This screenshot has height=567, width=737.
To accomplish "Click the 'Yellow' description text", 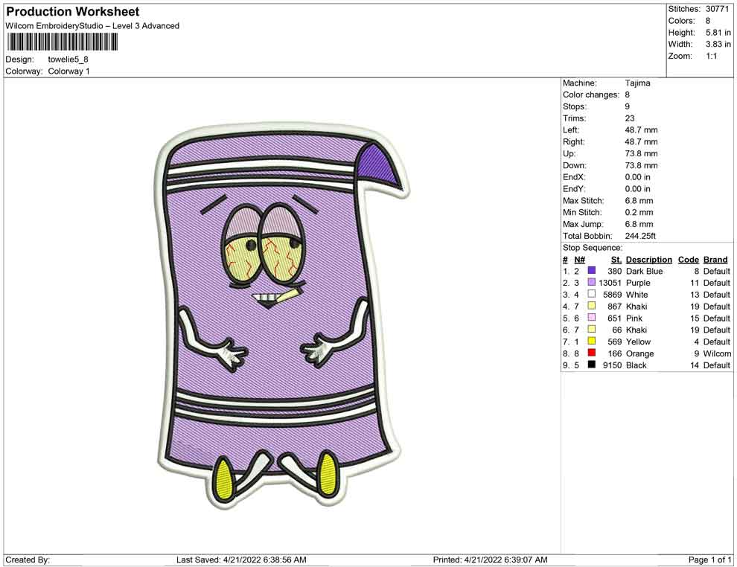I will [638, 342].
